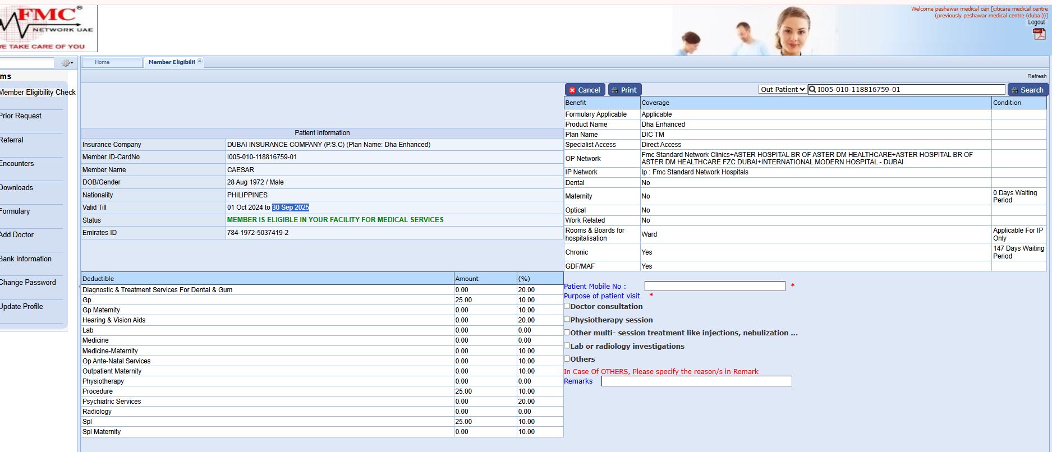Select the Others visit purpose checkbox
Image resolution: width=1052 pixels, height=452 pixels.
coord(567,359)
